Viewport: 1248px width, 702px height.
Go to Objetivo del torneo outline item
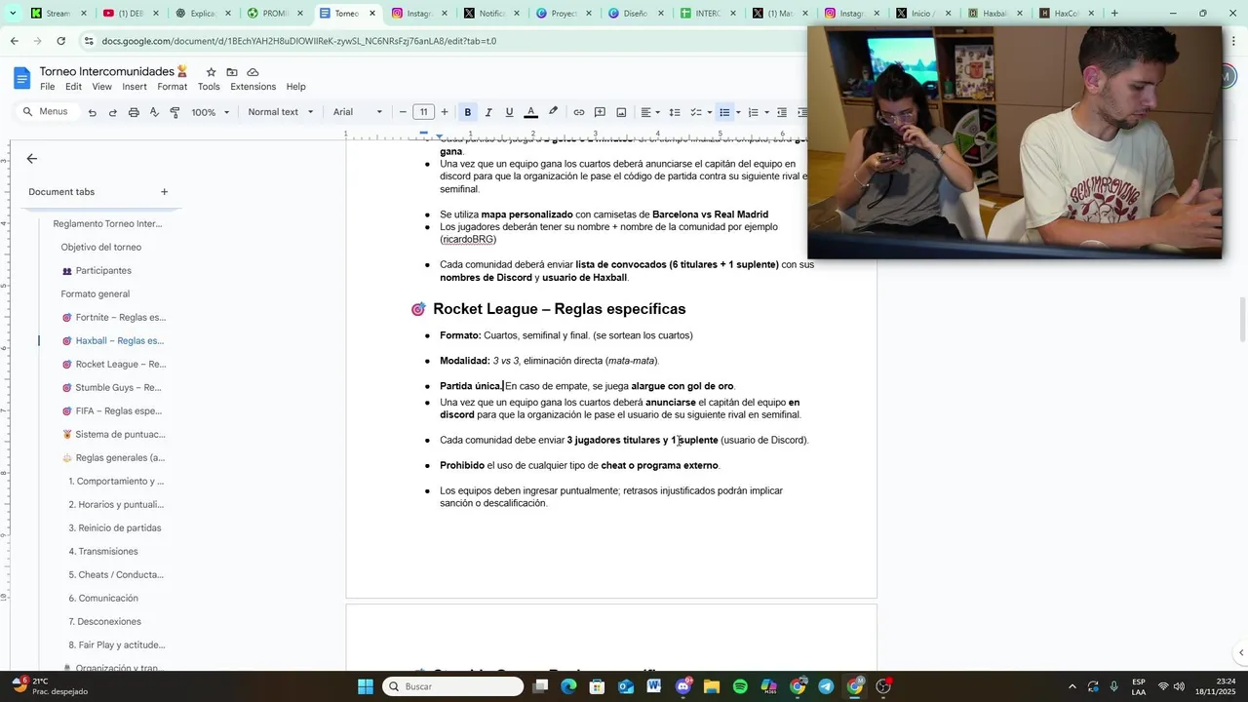pyautogui.click(x=101, y=248)
